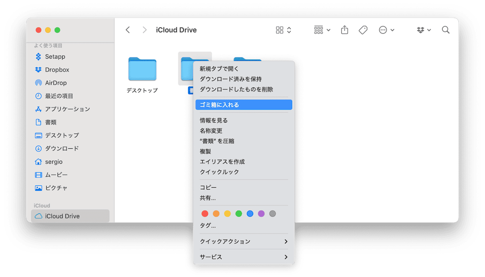Apply the yellow color tag
Image resolution: width=485 pixels, height=277 pixels.
click(x=227, y=214)
